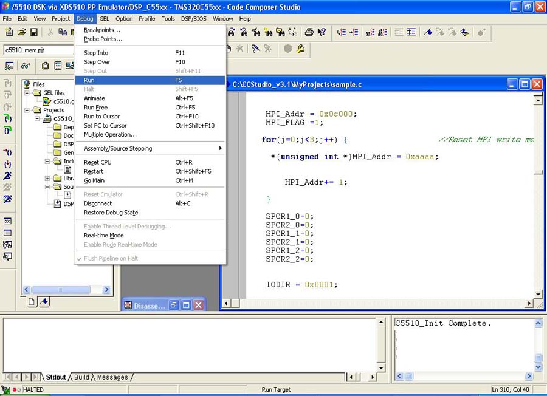Screen dimensions: 547x396
Task: Restore the Disassembly window
Action: pyautogui.click(x=173, y=306)
